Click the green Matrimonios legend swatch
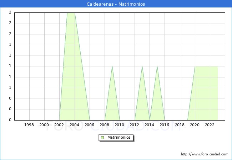The height and width of the screenshot is (160, 232). point(102,138)
